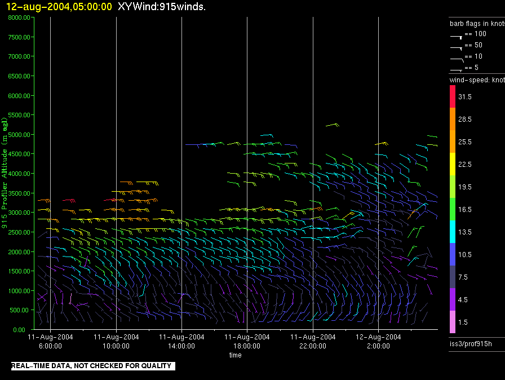Click the 11-Aug-2004 22:00:00 time label
Viewport: 505px width, 380px height.
pos(313,341)
